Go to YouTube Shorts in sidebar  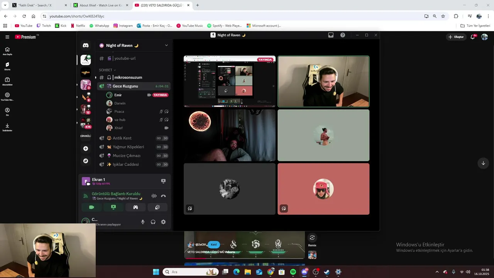(x=7, y=66)
